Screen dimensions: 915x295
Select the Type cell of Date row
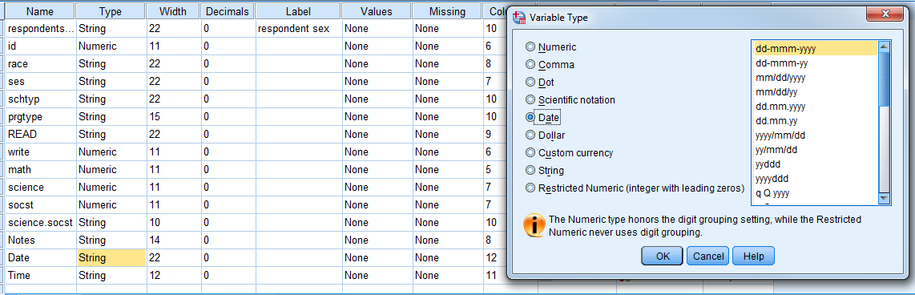[x=111, y=257]
